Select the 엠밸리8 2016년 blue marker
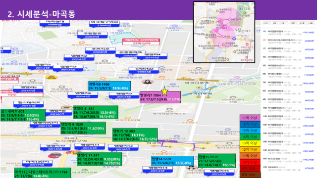 point(58,112)
